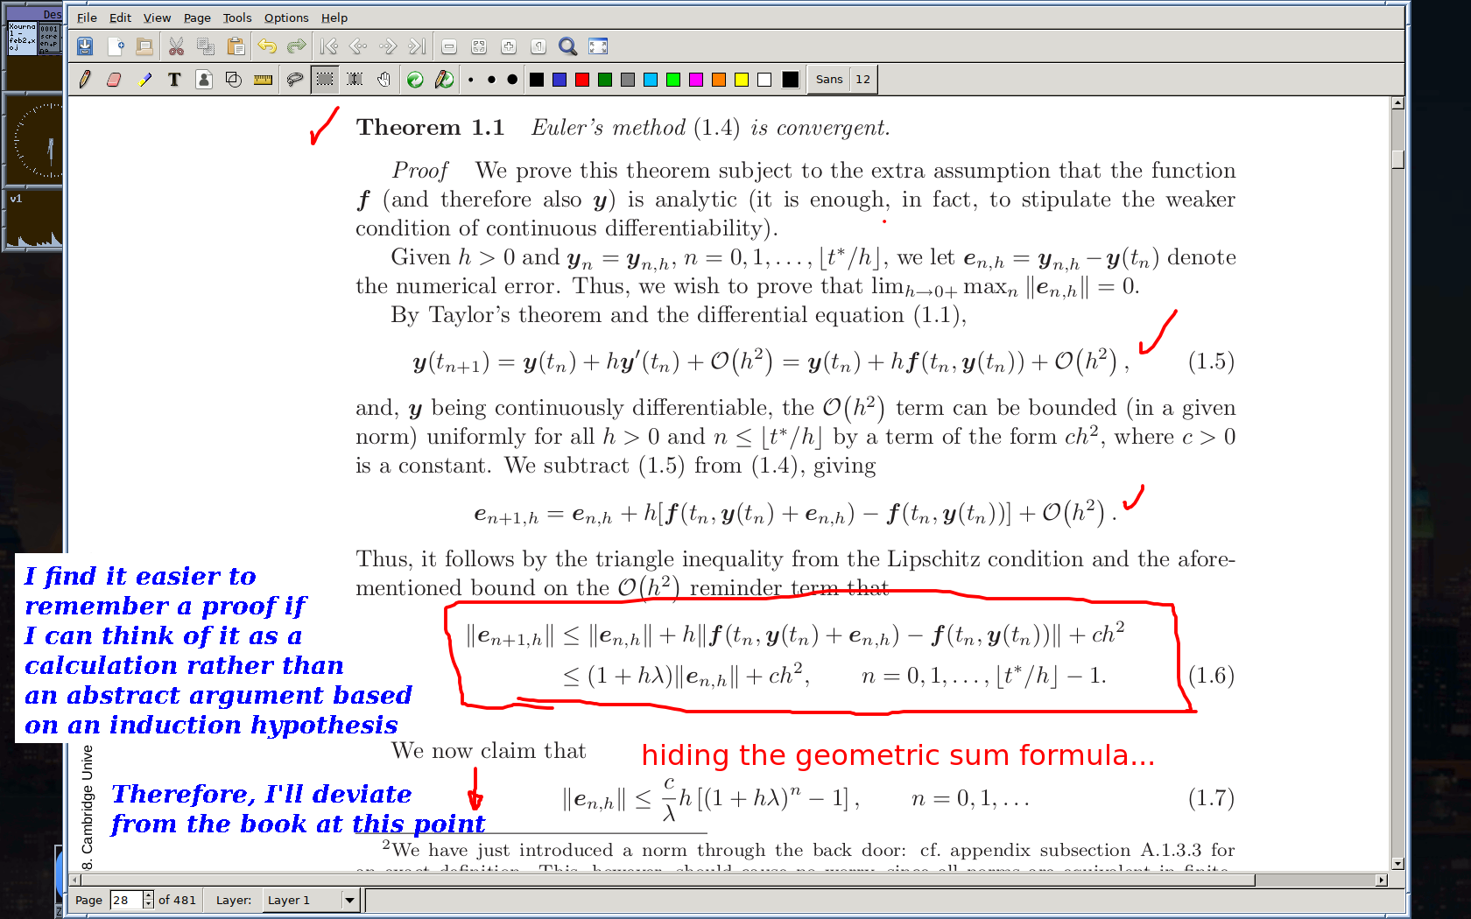Go to the last page
Viewport: 1471px width, 919px height.
click(x=418, y=46)
